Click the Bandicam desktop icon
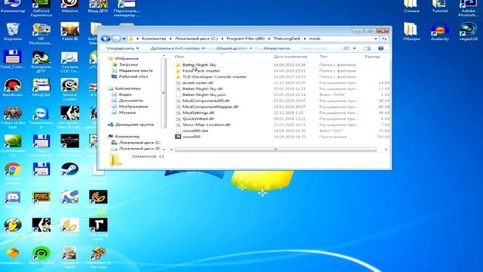This screenshot has height=272, width=483. (13, 88)
